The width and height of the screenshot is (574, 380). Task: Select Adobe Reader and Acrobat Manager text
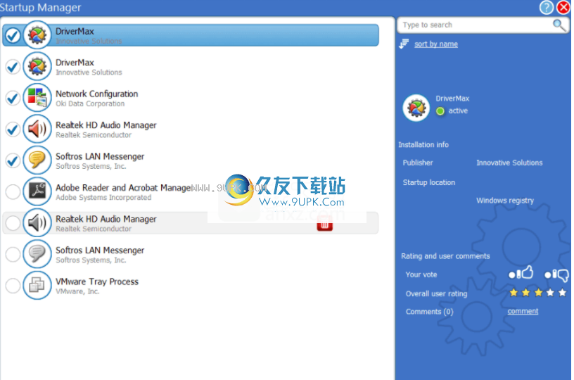pyautogui.click(x=123, y=188)
